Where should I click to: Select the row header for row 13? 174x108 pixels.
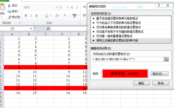pyautogui.click(x=2, y=89)
